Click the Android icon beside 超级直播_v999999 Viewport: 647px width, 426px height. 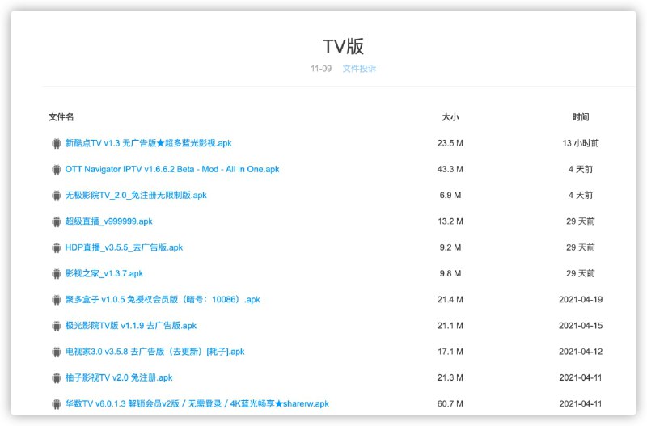pos(57,221)
